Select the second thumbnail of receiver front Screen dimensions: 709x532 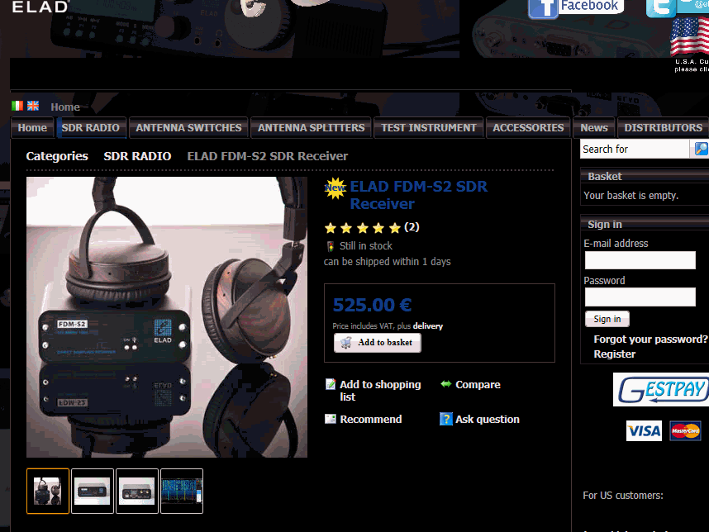pos(93,491)
